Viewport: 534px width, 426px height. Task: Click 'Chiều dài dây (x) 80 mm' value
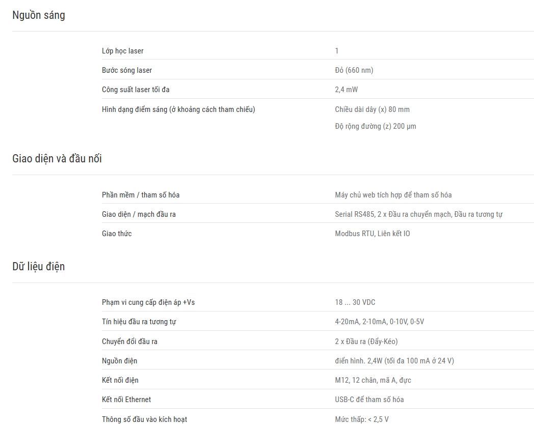(x=372, y=109)
